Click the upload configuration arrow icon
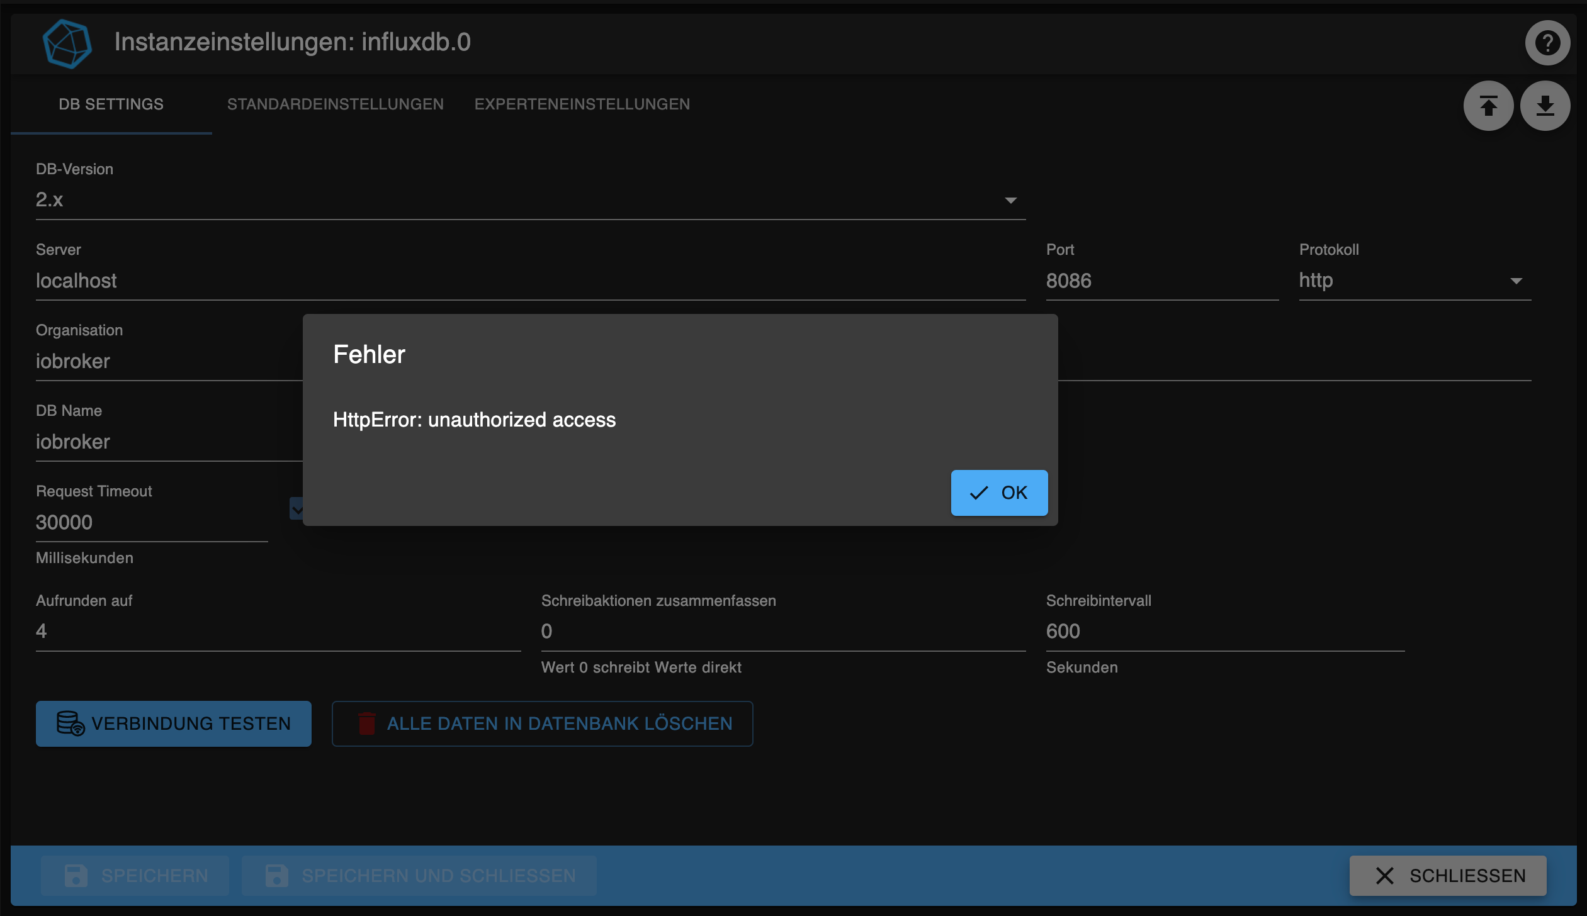Viewport: 1587px width, 916px height. 1488,106
